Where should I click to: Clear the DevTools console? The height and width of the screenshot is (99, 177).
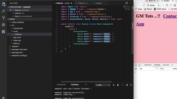[x=136, y=68]
